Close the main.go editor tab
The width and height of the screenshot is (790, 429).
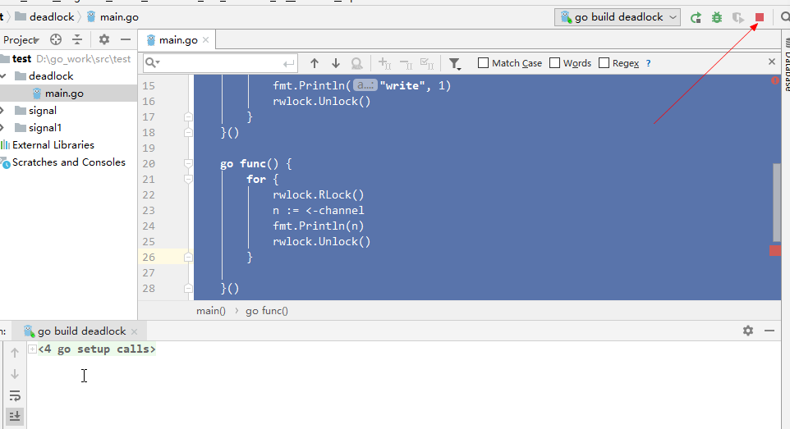pos(205,39)
